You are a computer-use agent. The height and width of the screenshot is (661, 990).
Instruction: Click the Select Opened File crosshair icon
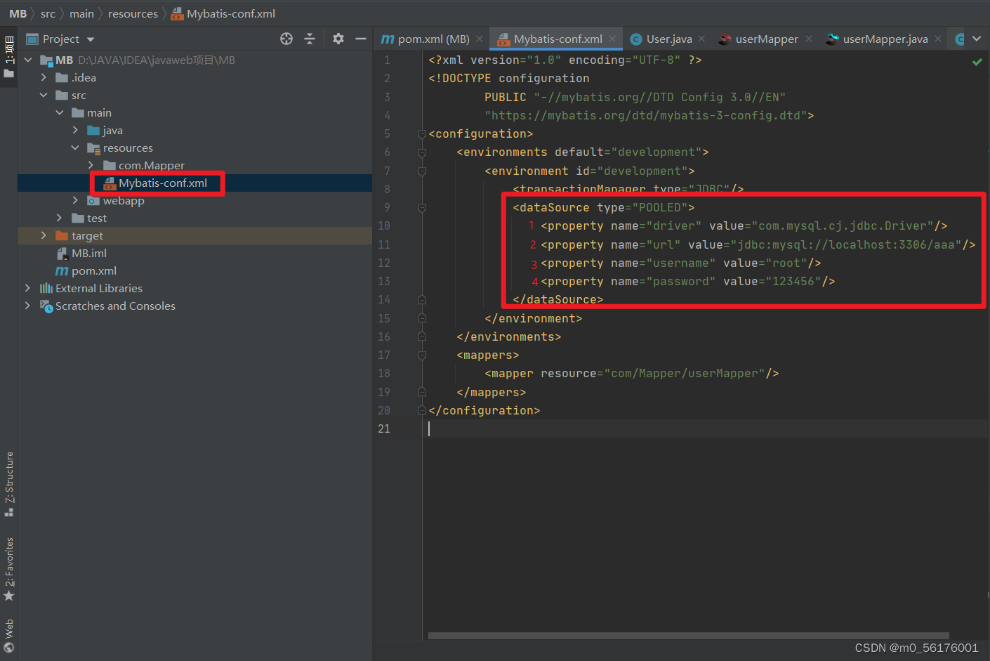286,39
